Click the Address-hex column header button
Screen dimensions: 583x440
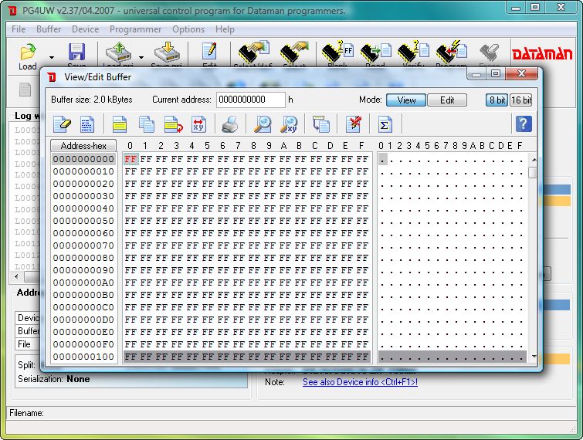point(83,146)
